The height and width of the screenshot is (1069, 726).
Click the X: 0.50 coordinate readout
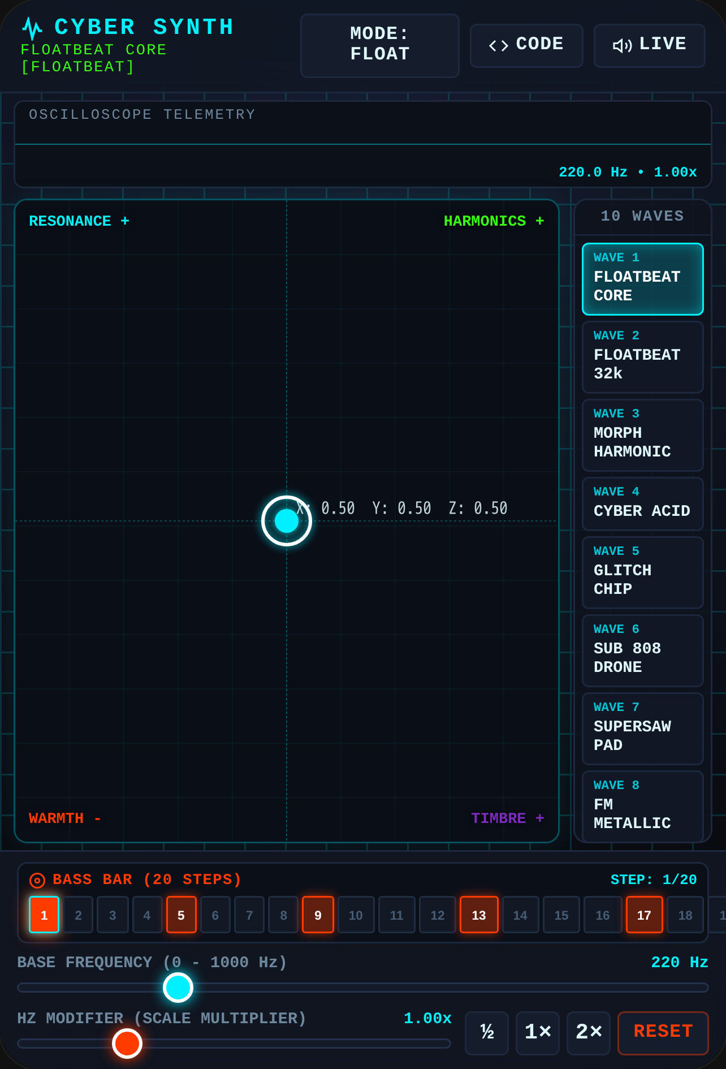[326, 508]
